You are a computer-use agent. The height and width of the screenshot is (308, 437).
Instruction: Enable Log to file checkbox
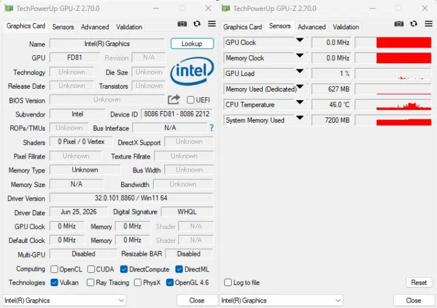[x=228, y=282]
